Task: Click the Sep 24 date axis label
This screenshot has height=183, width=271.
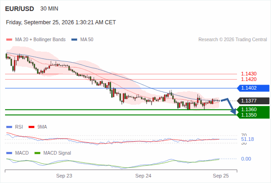Action: point(143,176)
